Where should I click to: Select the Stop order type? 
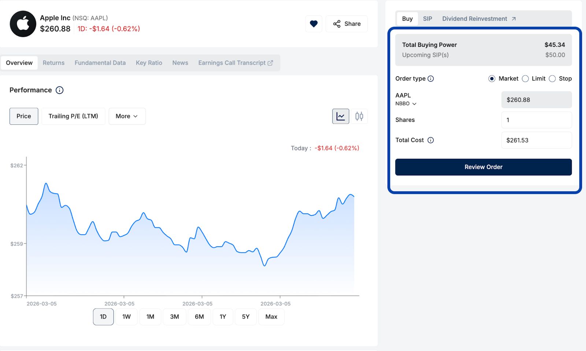(x=552, y=79)
